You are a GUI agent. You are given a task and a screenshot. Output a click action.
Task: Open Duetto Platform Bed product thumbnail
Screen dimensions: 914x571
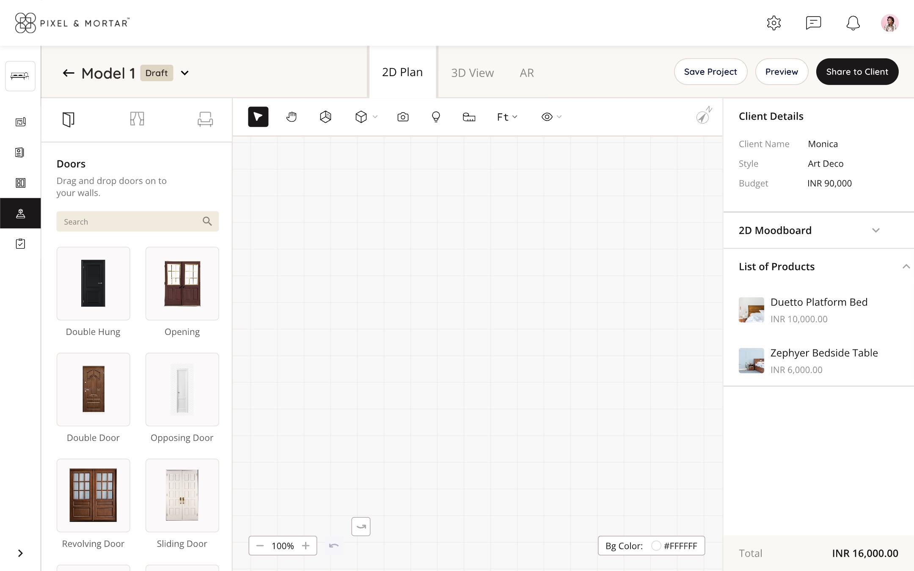tap(752, 310)
